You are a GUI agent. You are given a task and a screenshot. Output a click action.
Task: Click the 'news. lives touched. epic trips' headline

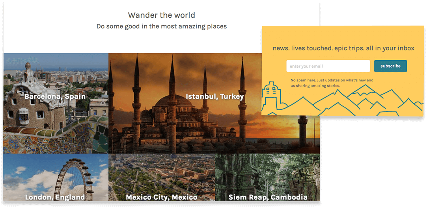pyautogui.click(x=343, y=48)
